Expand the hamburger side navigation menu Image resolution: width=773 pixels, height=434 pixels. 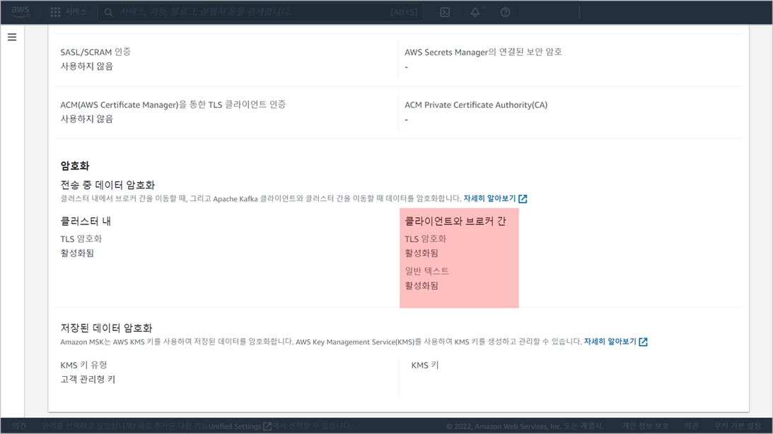12,37
